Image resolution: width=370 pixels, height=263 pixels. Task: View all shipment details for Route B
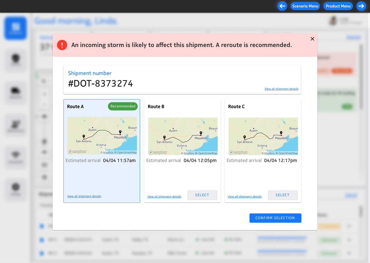[164, 196]
